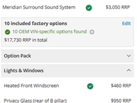Image resolution: width=137 pixels, height=103 pixels.
Task: Click the $3,050 RRP price
Action: pos(118,7)
